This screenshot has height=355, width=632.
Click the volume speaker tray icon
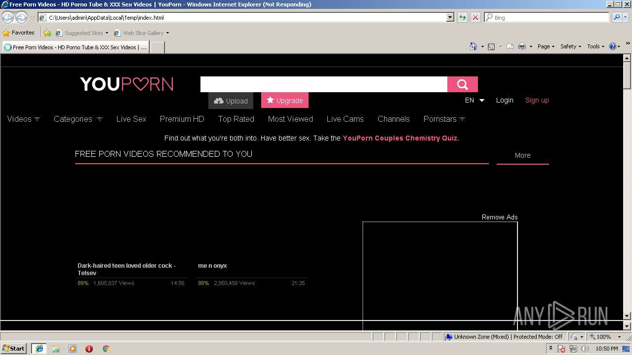point(585,349)
